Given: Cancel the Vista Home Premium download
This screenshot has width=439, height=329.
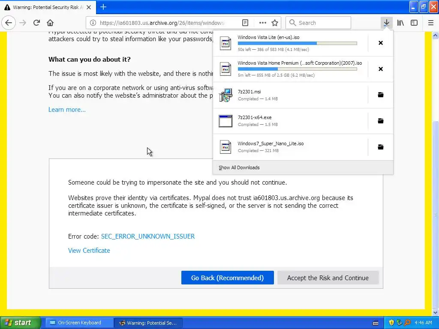Looking at the screenshot, I should point(381,69).
